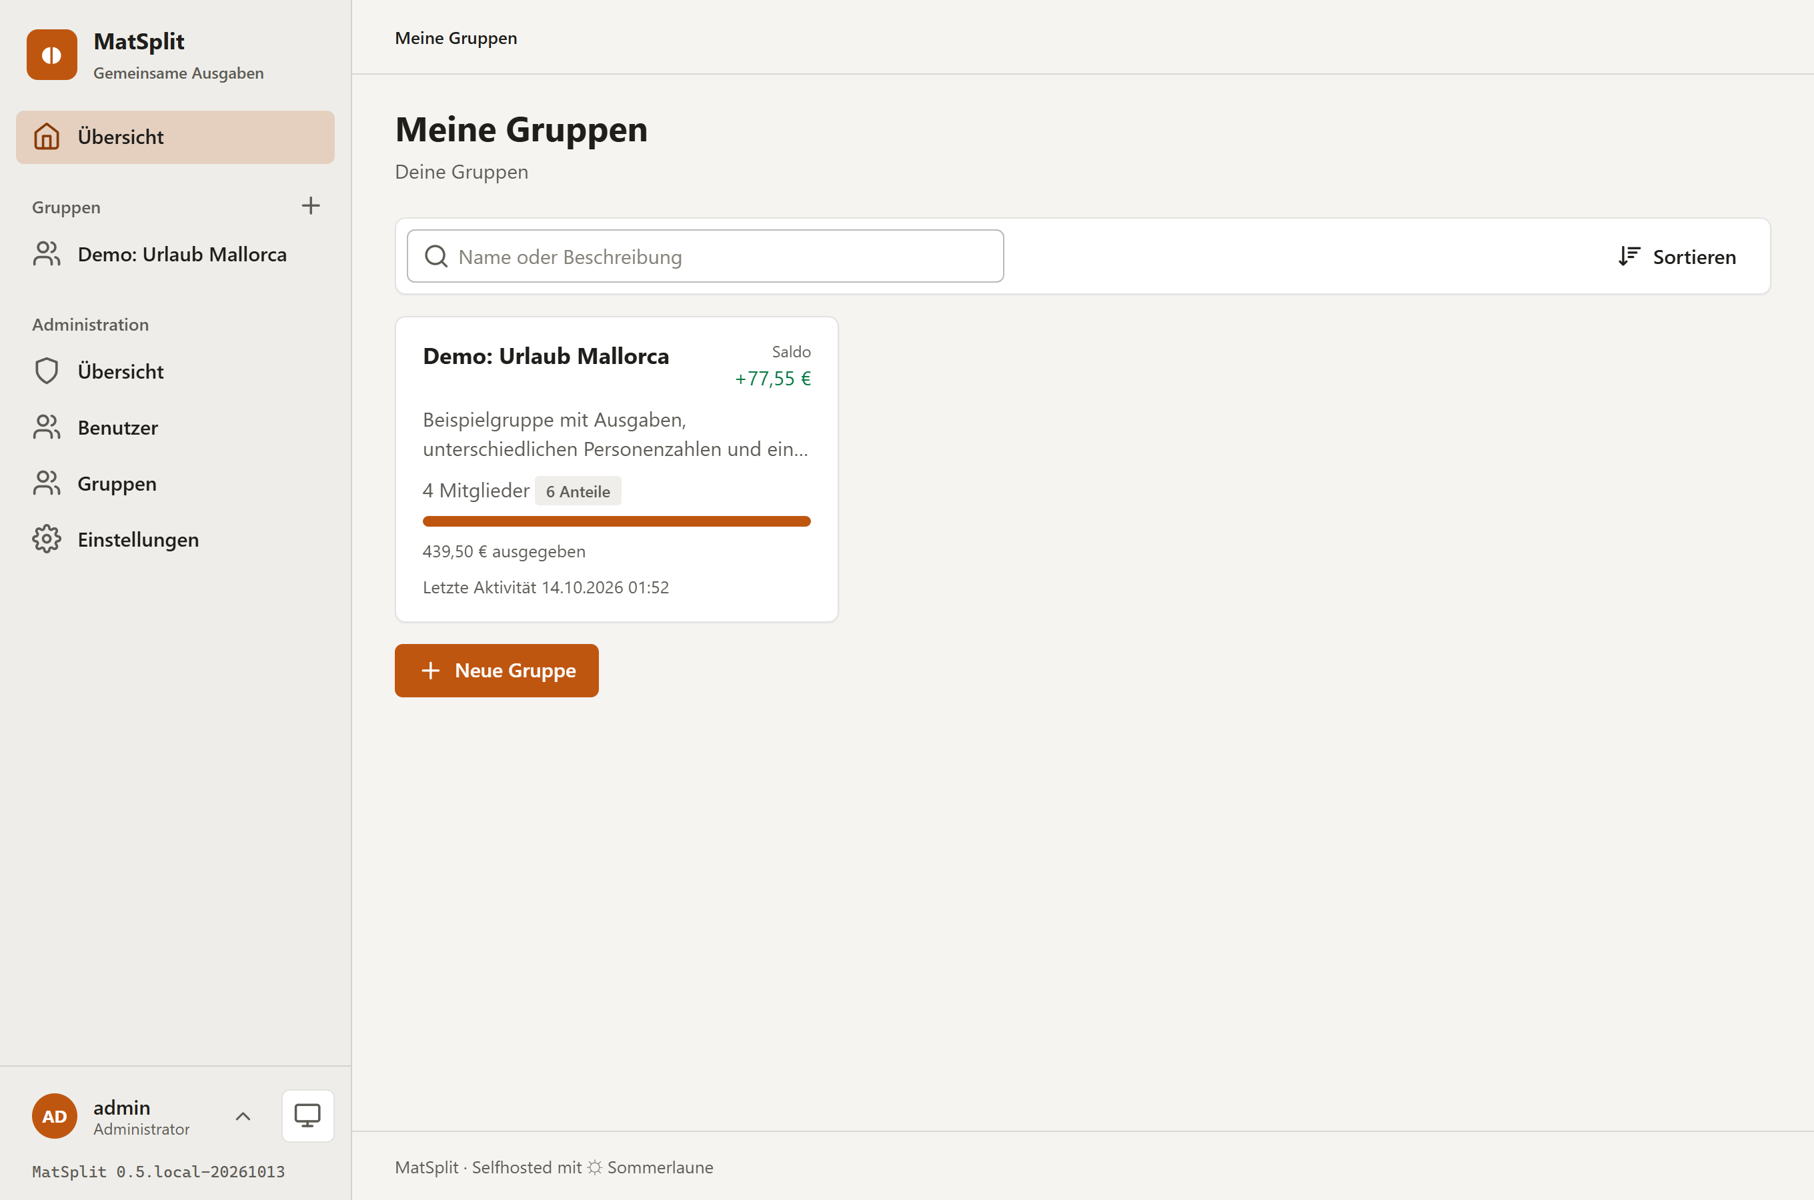Create a group with Neue Gruppe button
This screenshot has height=1200, width=1814.
[497, 671]
